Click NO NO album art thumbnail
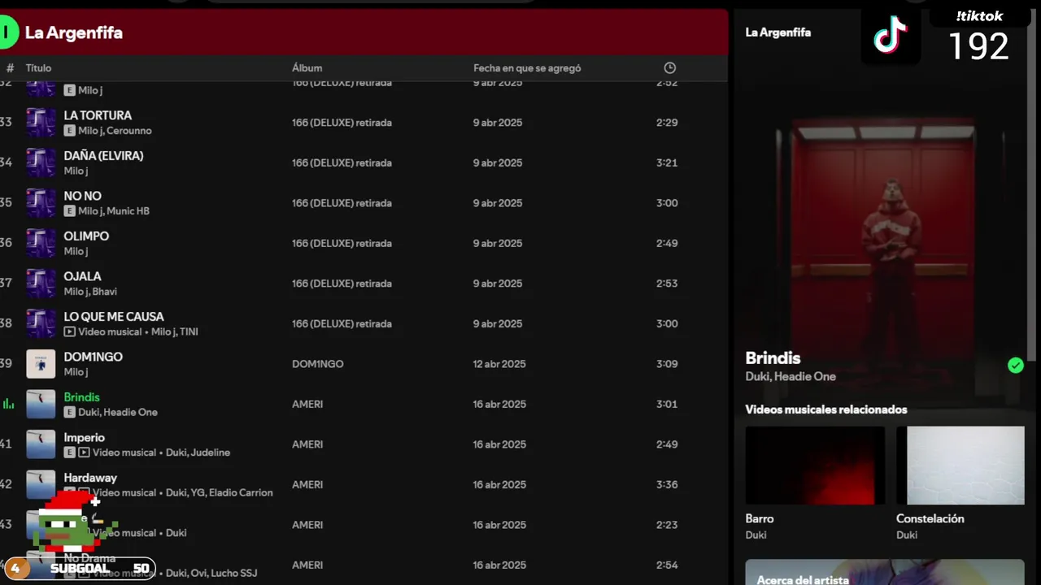1041x585 pixels. 41,203
